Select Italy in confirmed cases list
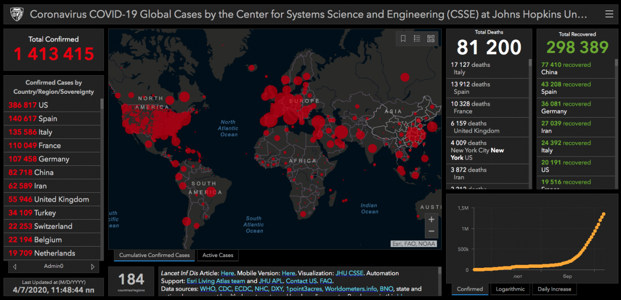Image resolution: width=621 pixels, height=300 pixels. pos(31,132)
